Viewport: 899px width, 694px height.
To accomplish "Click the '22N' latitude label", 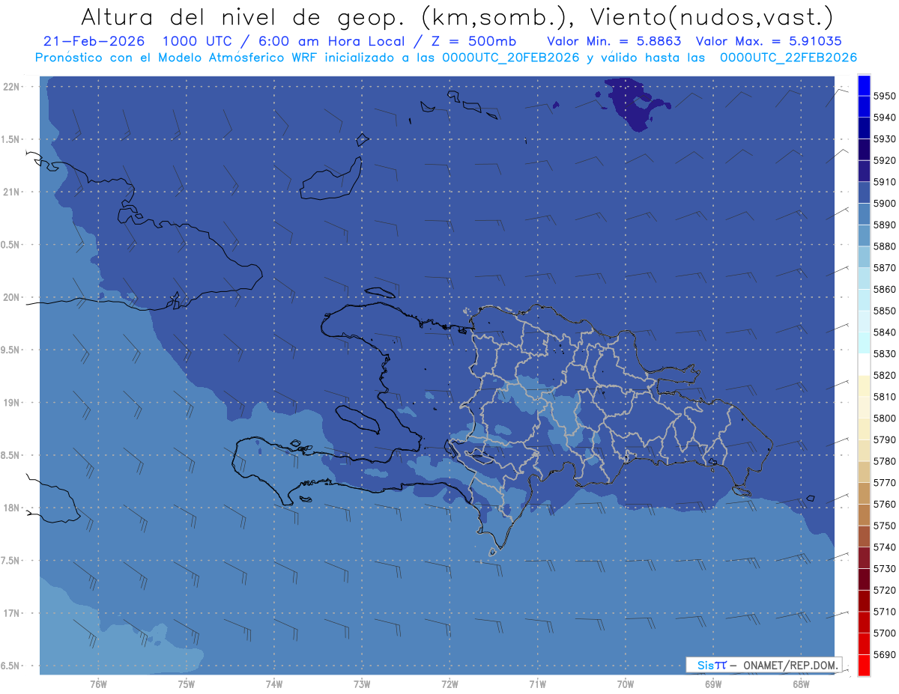I will tap(10, 87).
